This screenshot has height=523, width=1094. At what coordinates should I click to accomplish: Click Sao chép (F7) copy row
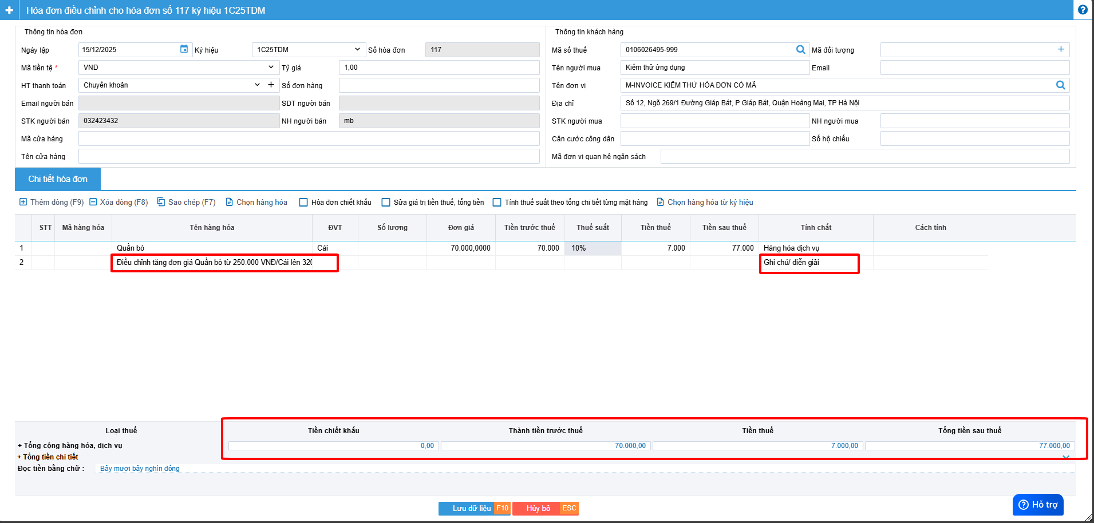click(x=186, y=203)
